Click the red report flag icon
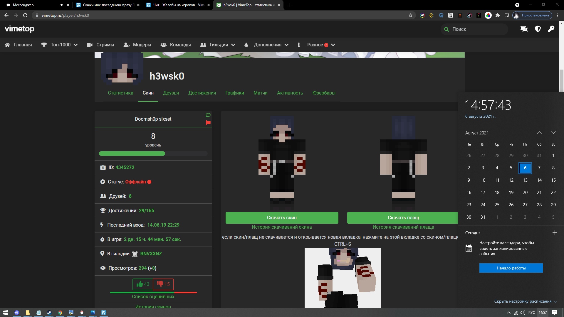The image size is (564, 317). 208,123
